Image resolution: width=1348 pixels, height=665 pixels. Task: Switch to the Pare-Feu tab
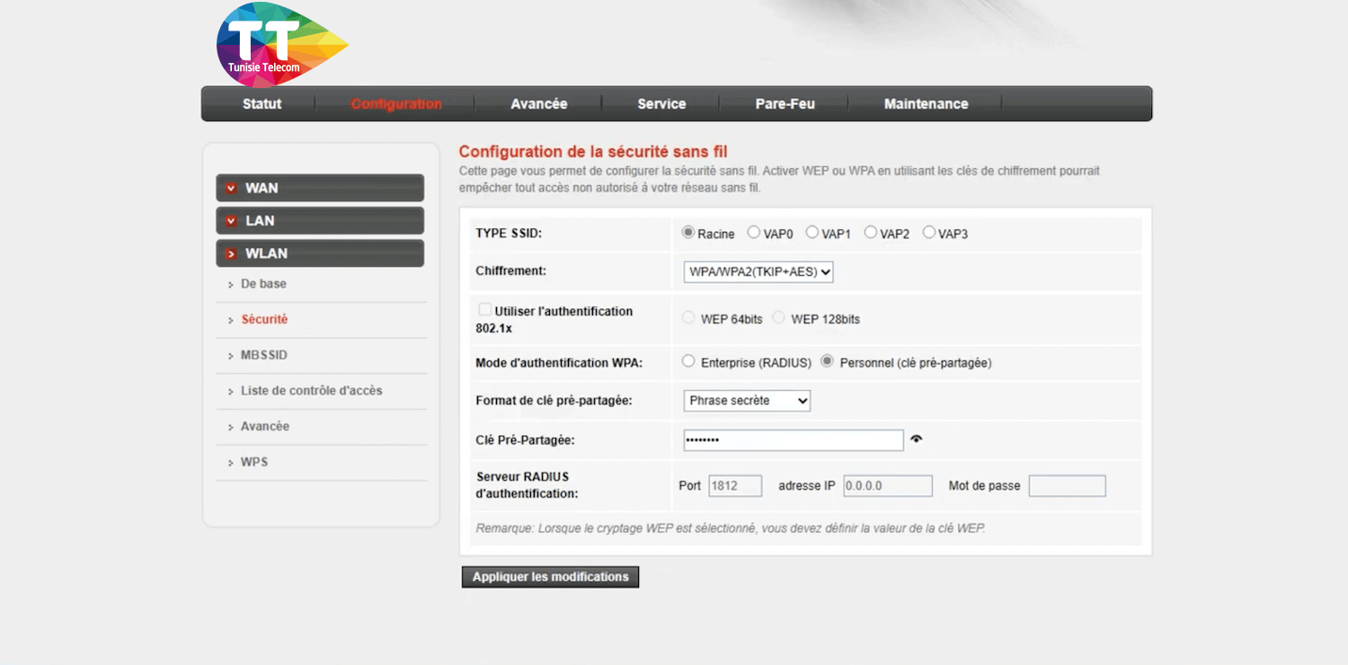[785, 104]
